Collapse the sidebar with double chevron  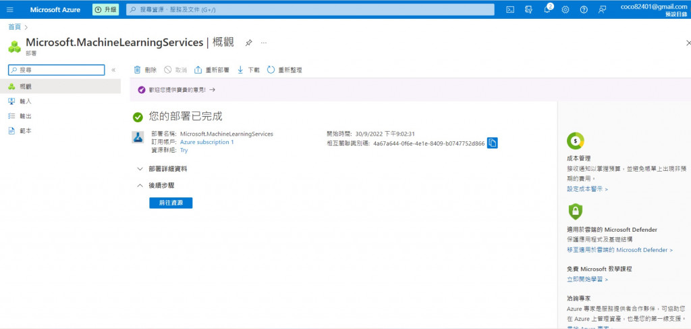pyautogui.click(x=113, y=70)
